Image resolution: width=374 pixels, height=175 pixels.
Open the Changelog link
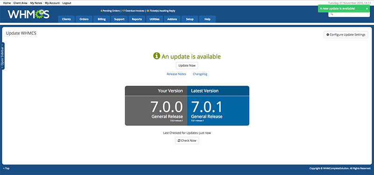point(200,74)
